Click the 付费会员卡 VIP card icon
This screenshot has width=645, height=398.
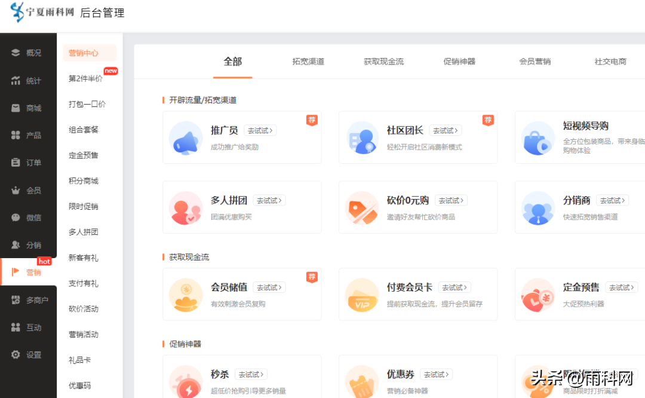pyautogui.click(x=362, y=295)
